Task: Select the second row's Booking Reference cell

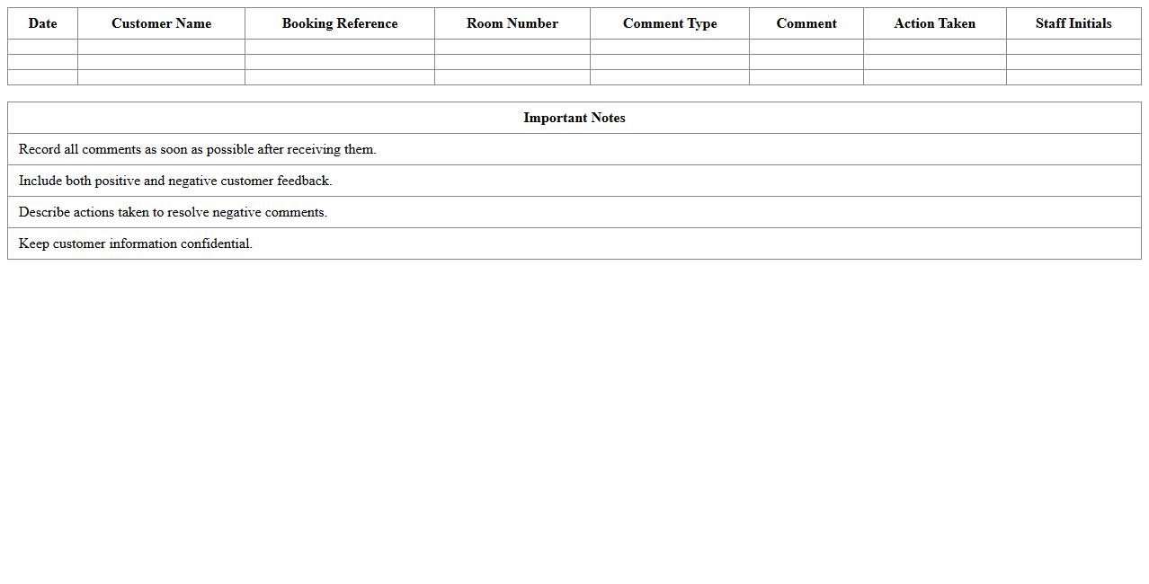Action: [339, 62]
